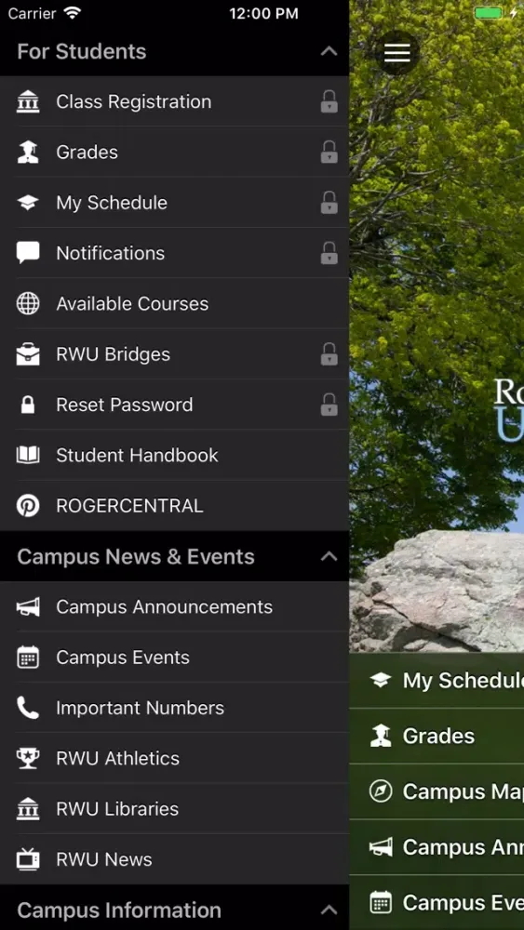Click the Student Handbook book icon
Viewport: 524px width, 930px height.
pos(28,455)
